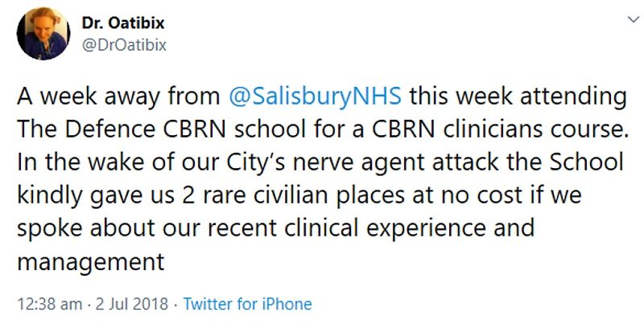644x324 pixels.
Task: Click the word management in the tweet
Action: [x=90, y=261]
